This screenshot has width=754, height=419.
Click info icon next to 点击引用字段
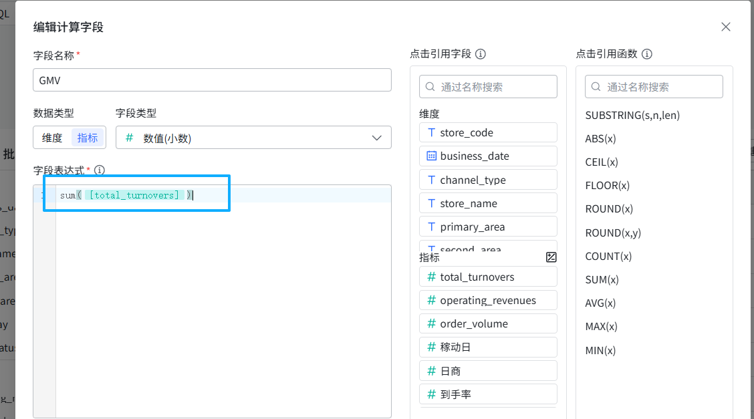pos(480,54)
